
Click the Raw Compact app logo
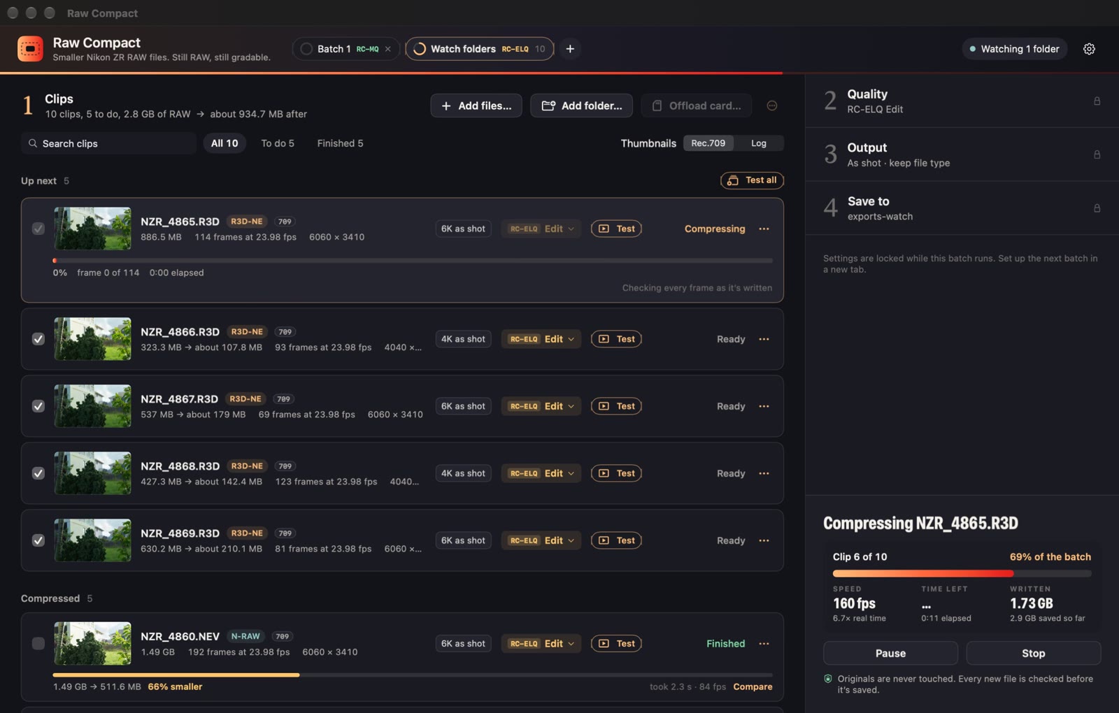pyautogui.click(x=30, y=49)
